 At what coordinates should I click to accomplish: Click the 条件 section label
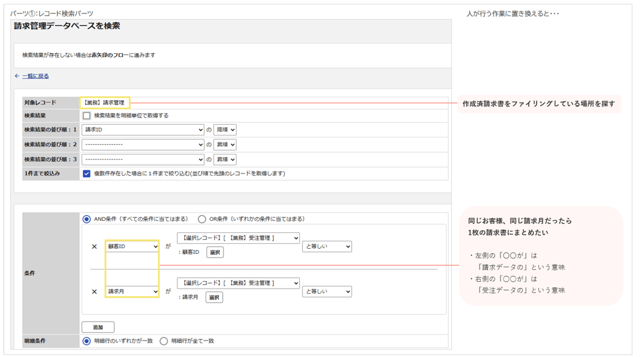pos(30,273)
